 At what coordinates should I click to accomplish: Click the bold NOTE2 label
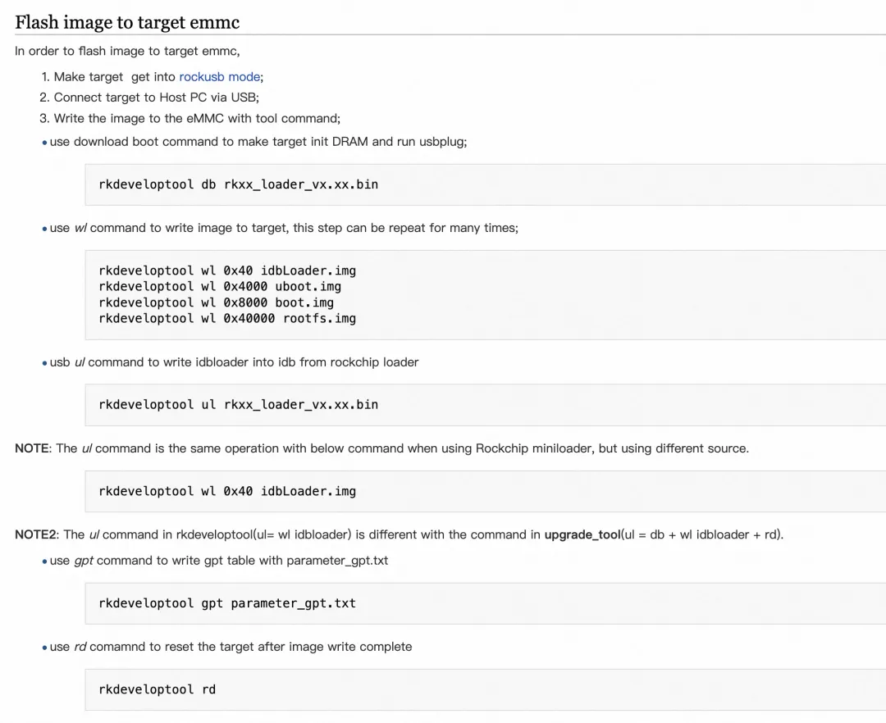(36, 534)
